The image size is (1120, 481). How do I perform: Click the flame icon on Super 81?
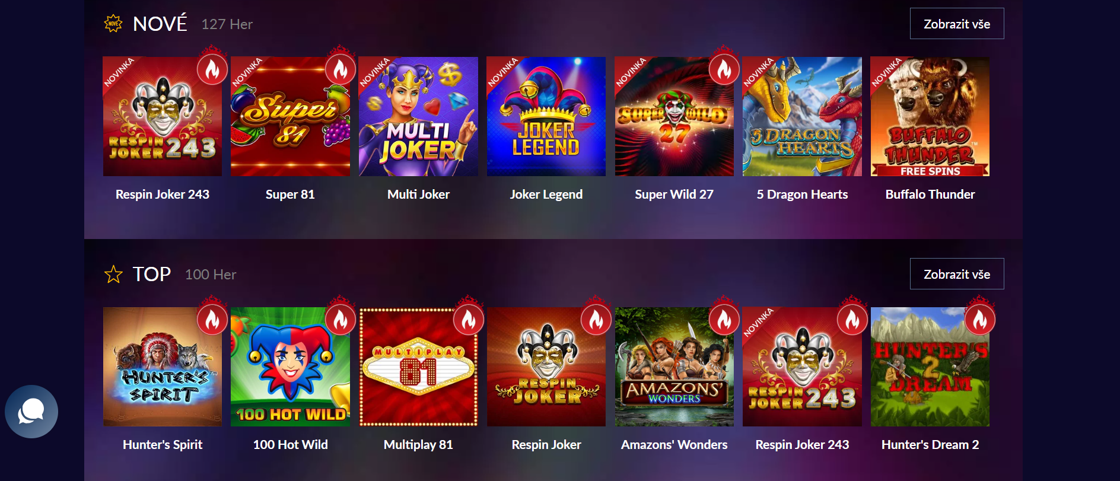(x=341, y=70)
